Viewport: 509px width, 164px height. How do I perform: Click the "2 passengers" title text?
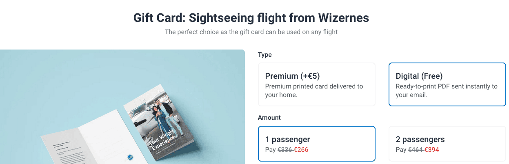[x=420, y=140]
